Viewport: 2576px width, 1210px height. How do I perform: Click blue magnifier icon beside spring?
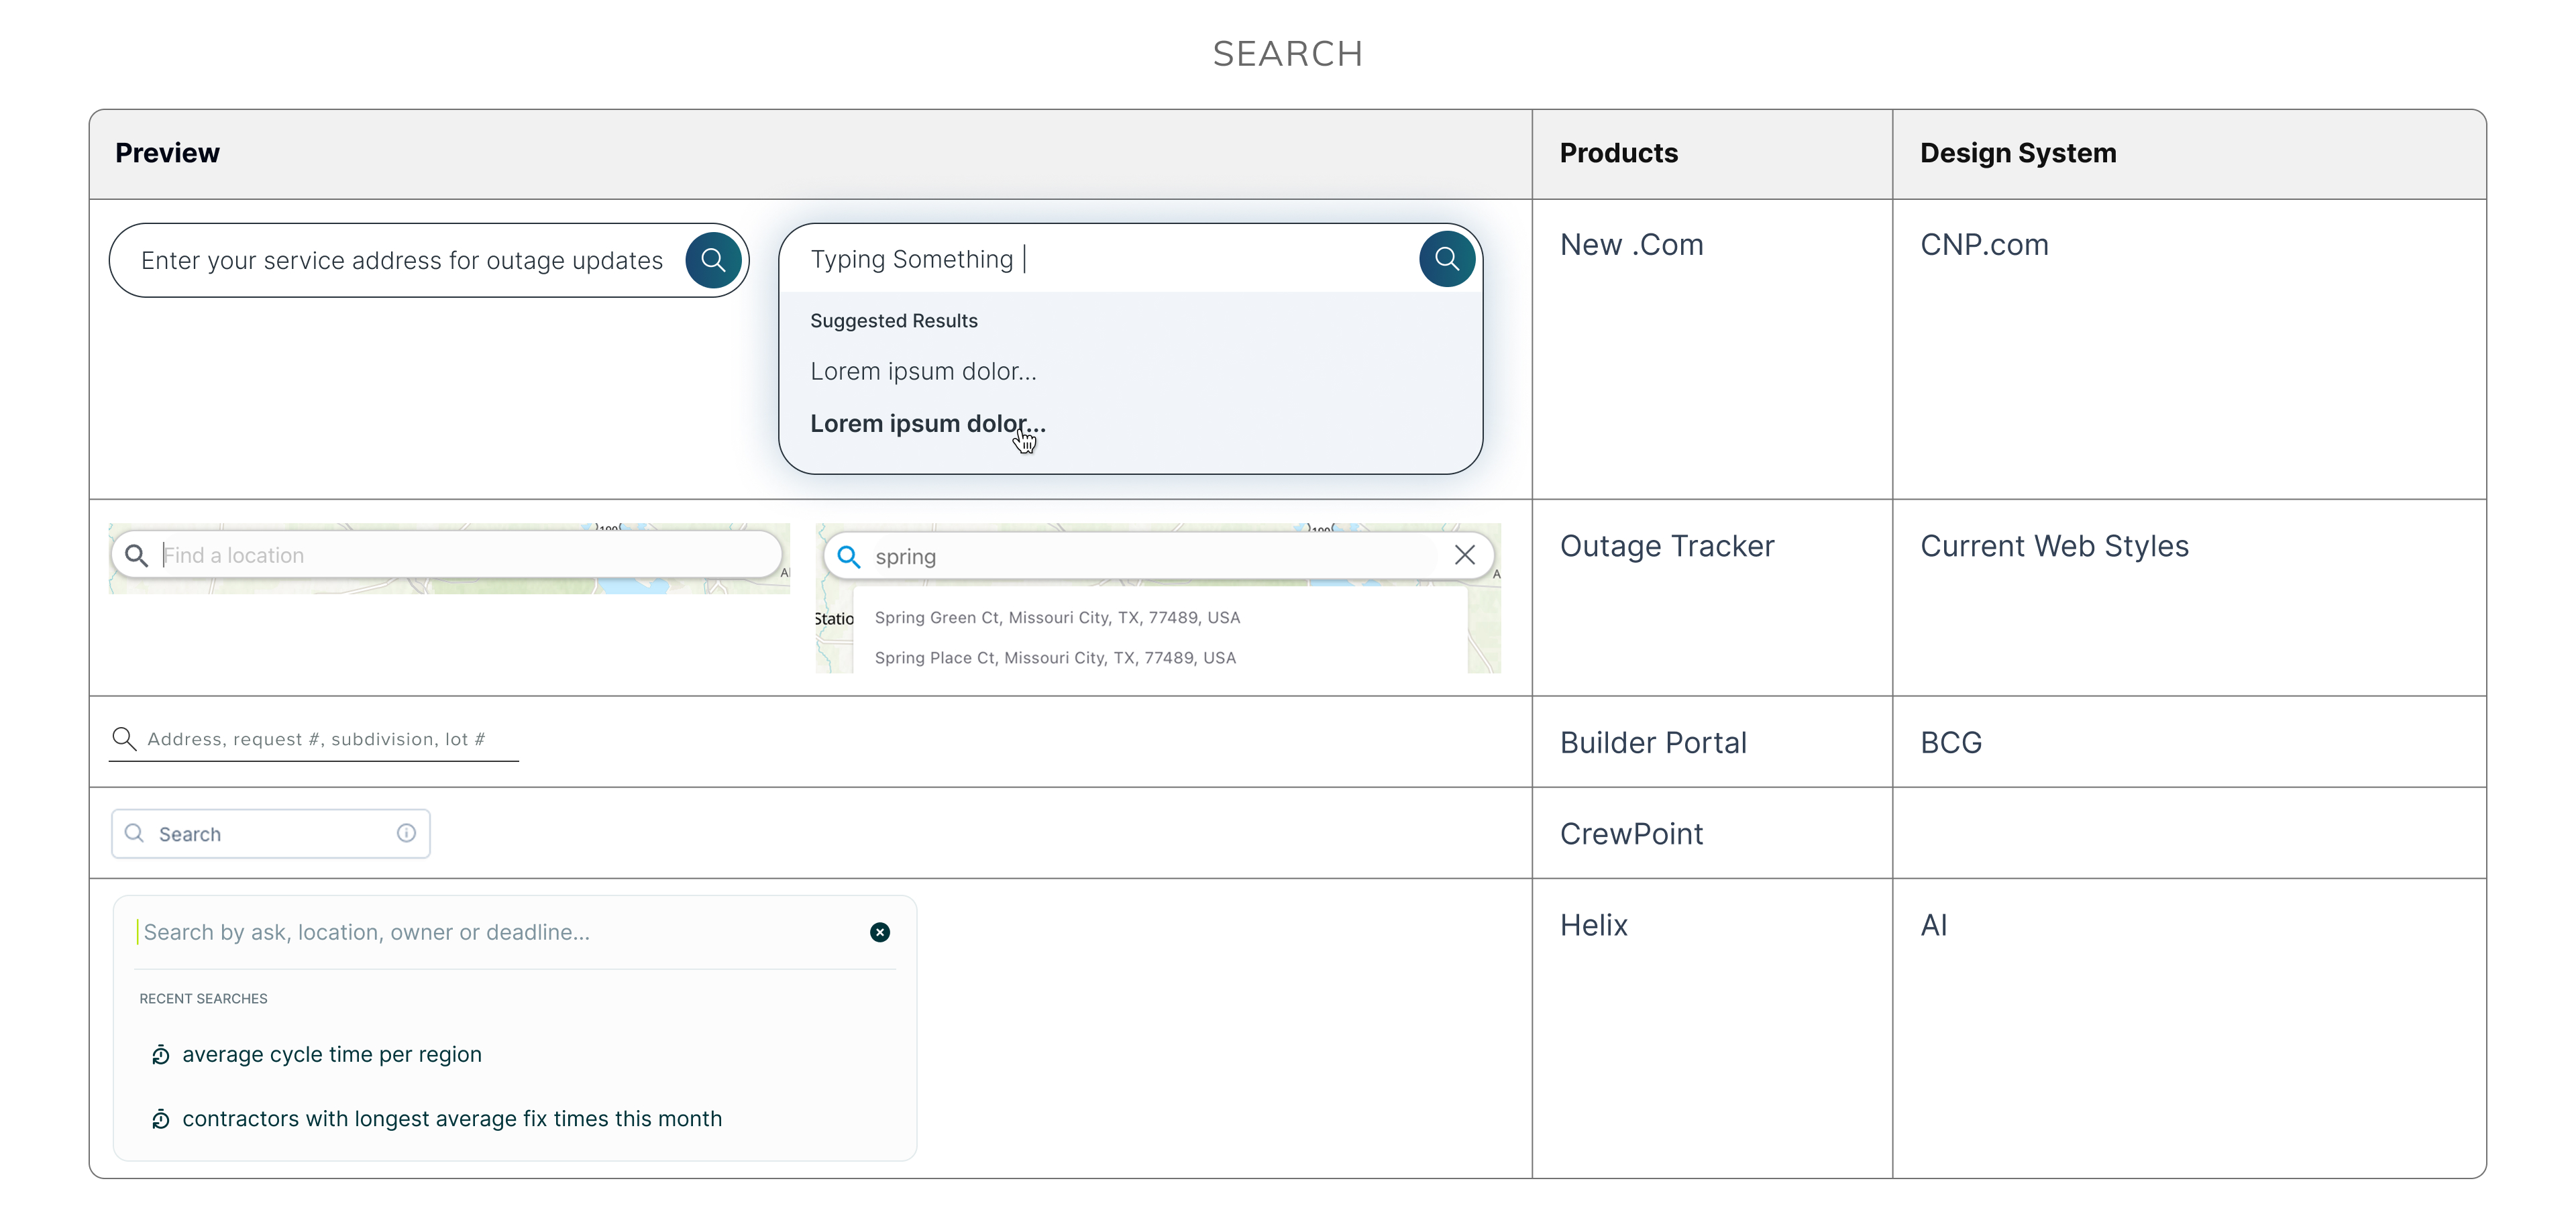pyautogui.click(x=849, y=556)
